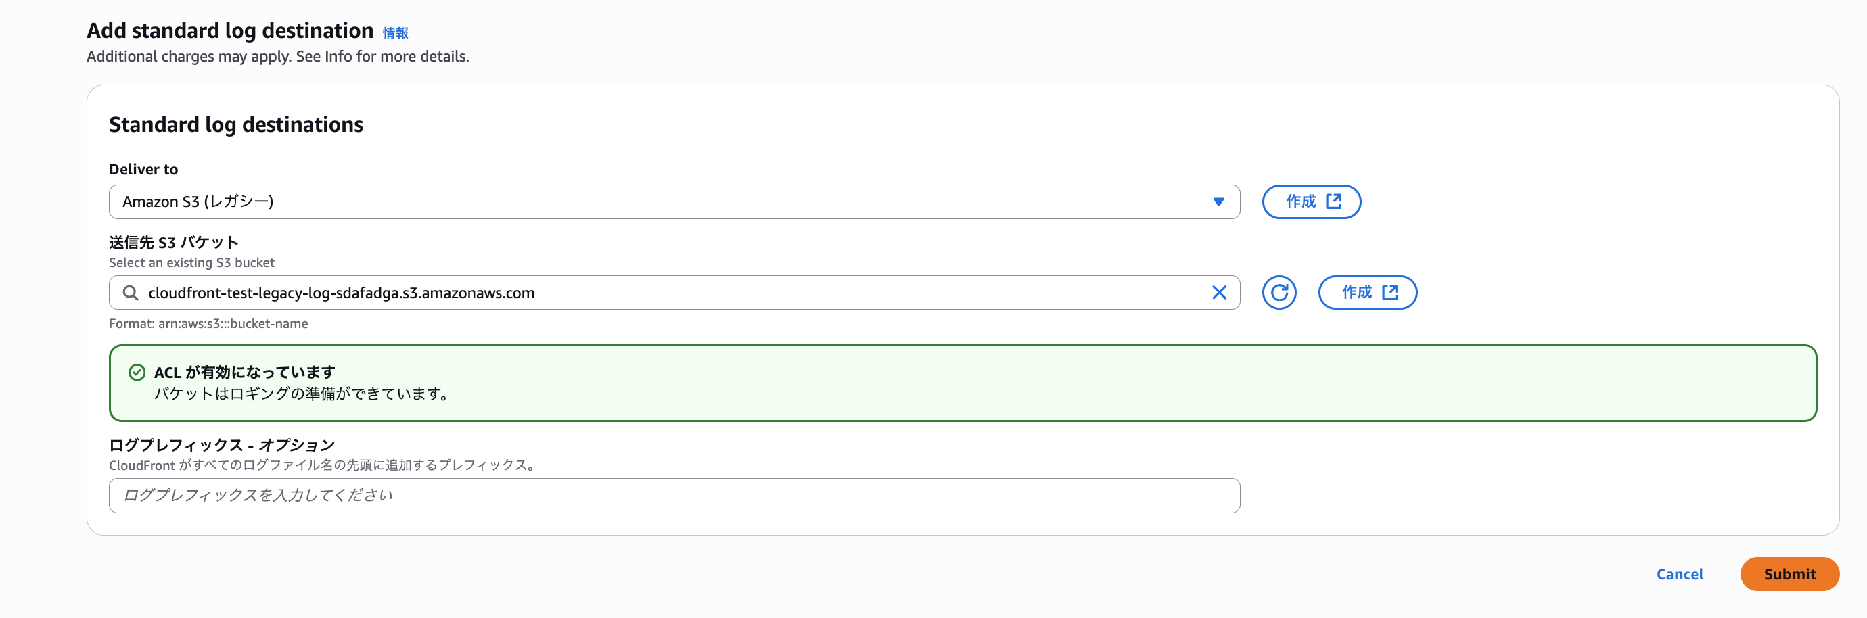The image size is (1867, 618).
Task: Click the green ACL enabled checkmark icon
Action: 137,373
